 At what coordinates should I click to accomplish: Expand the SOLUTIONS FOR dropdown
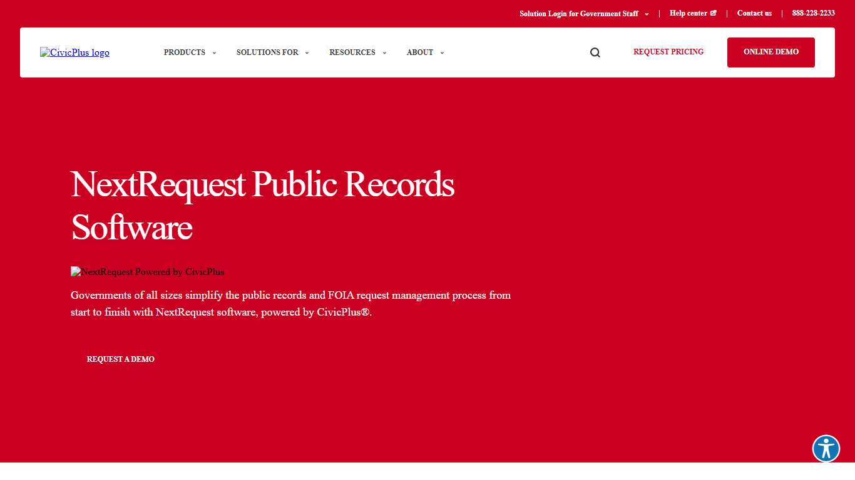coord(268,52)
